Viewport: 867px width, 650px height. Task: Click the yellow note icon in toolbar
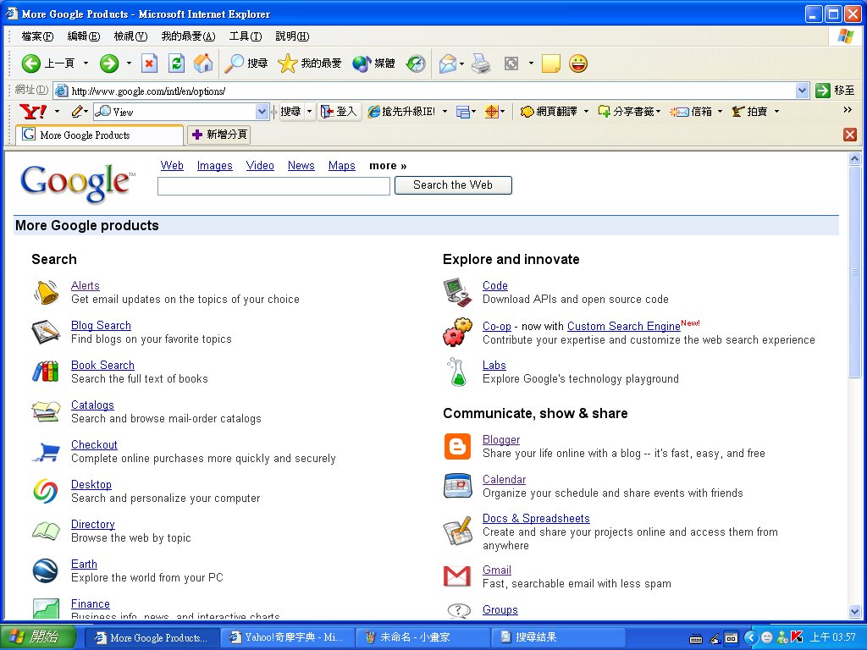pos(550,63)
